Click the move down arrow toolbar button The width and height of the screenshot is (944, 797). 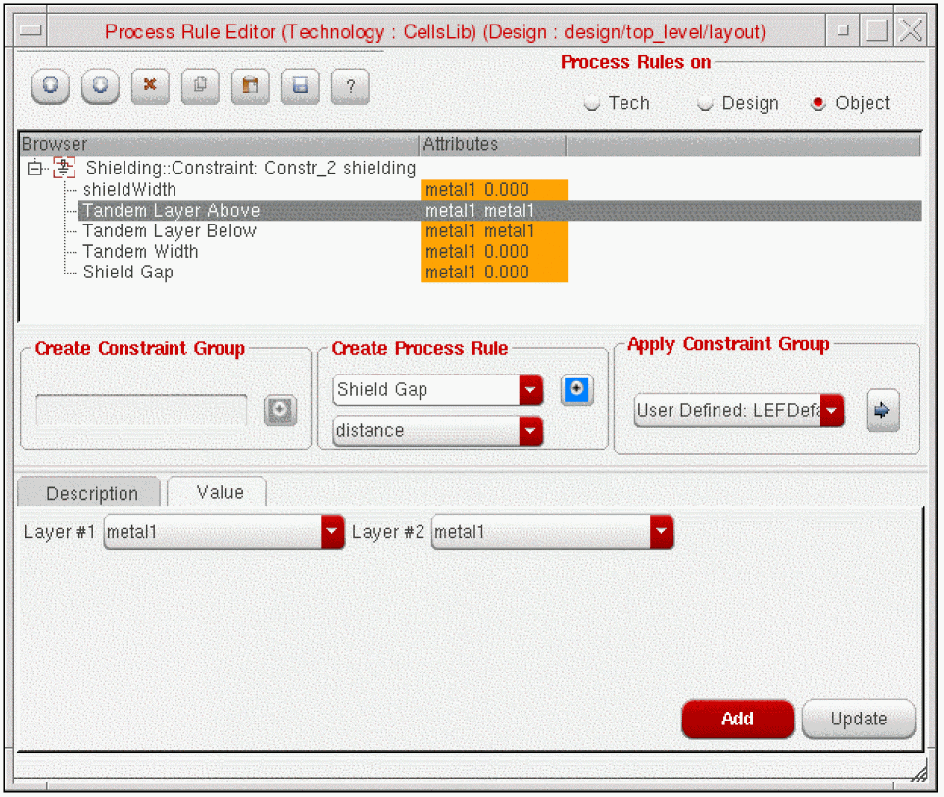(x=100, y=86)
